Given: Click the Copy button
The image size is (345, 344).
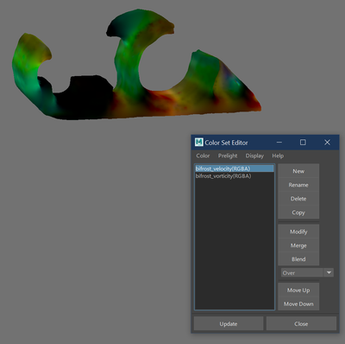Looking at the screenshot, I should click(x=298, y=213).
